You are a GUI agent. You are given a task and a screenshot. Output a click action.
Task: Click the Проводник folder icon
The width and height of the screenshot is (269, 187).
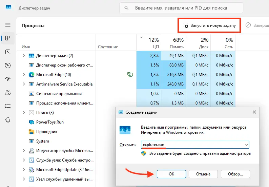tap(32, 132)
